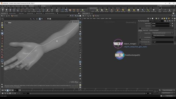Viewport: 176px width, 99px height.
Task: Open the End Points group dropdown arrow
Action: tap(170, 26)
